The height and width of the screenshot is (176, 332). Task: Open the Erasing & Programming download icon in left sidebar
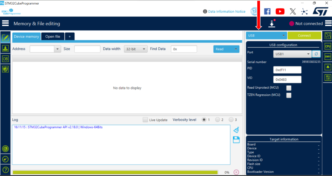[5, 49]
